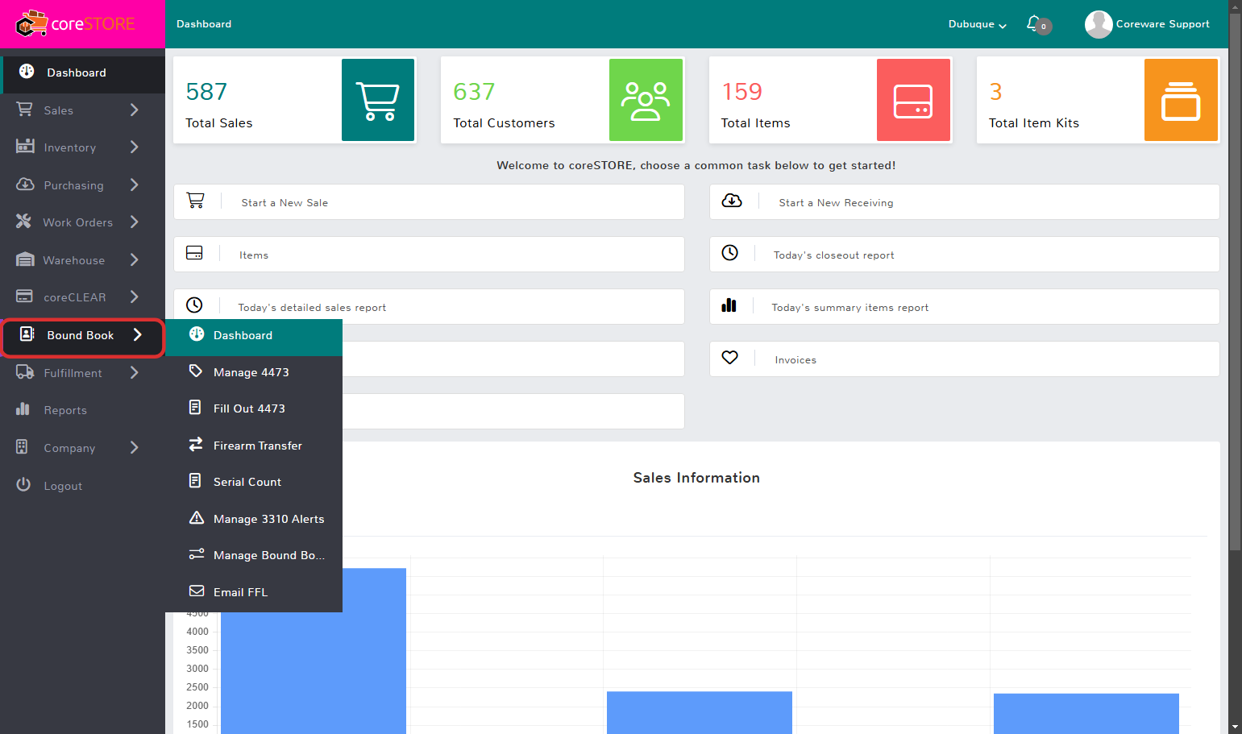Viewport: 1242px width, 734px height.
Task: Click the warning triangle icon for 3310 Alerts
Action: point(196,518)
